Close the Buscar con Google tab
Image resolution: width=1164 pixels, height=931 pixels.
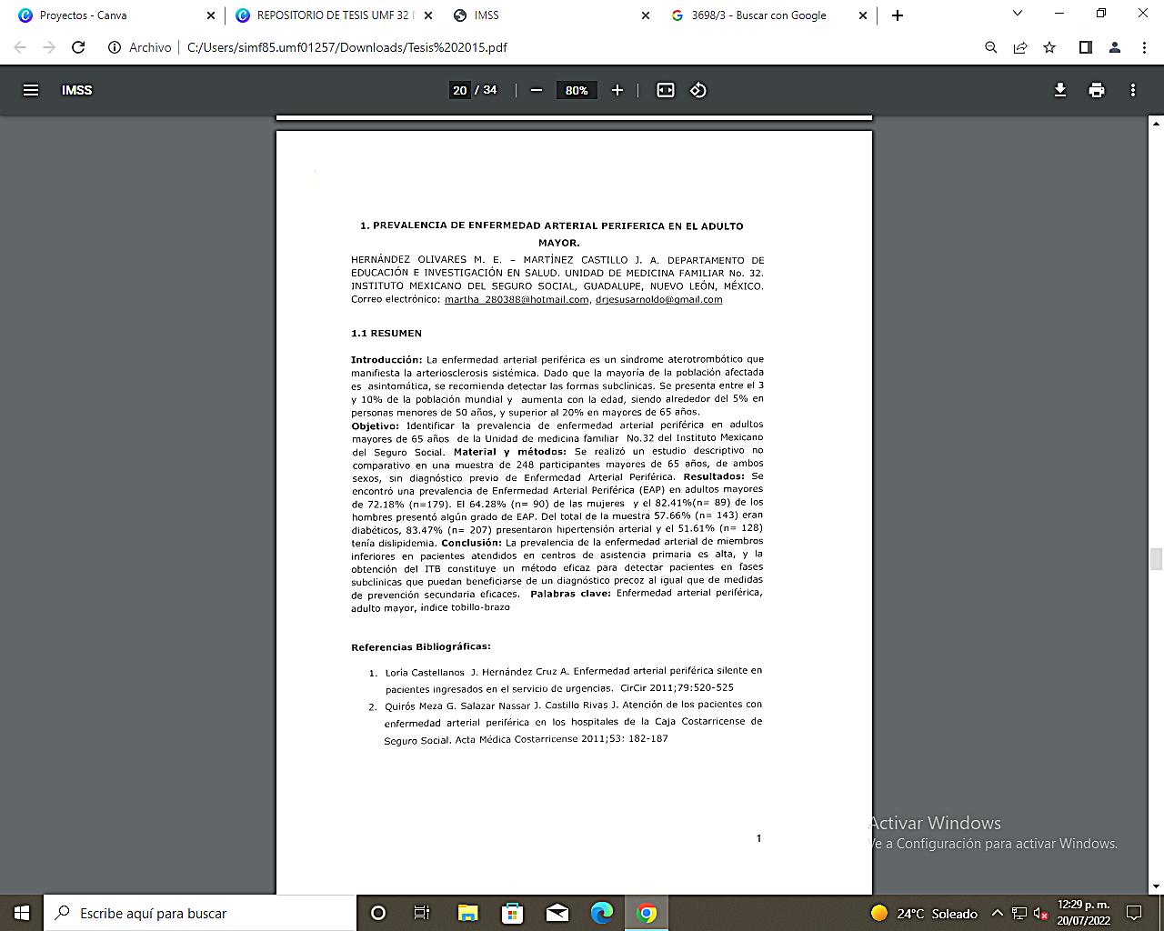[x=864, y=15]
